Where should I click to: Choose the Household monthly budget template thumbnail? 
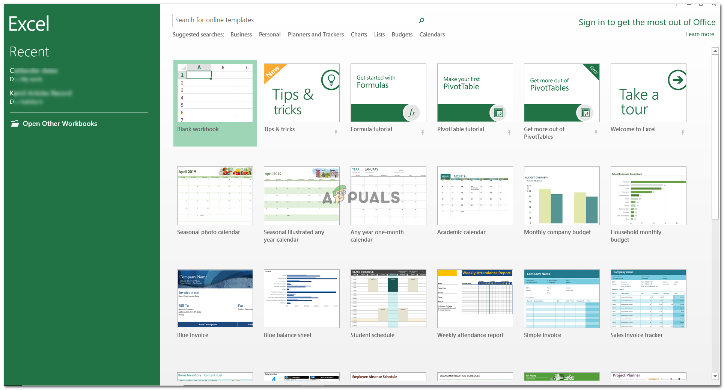tap(649, 196)
